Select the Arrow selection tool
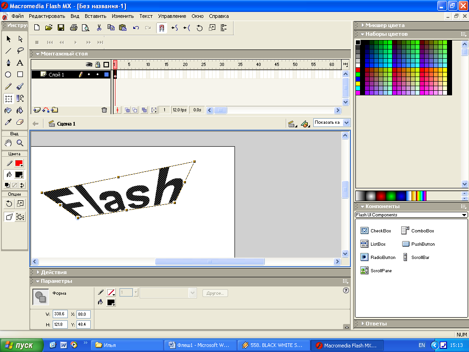 (x=8, y=39)
